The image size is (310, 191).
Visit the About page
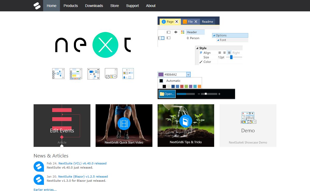click(151, 6)
